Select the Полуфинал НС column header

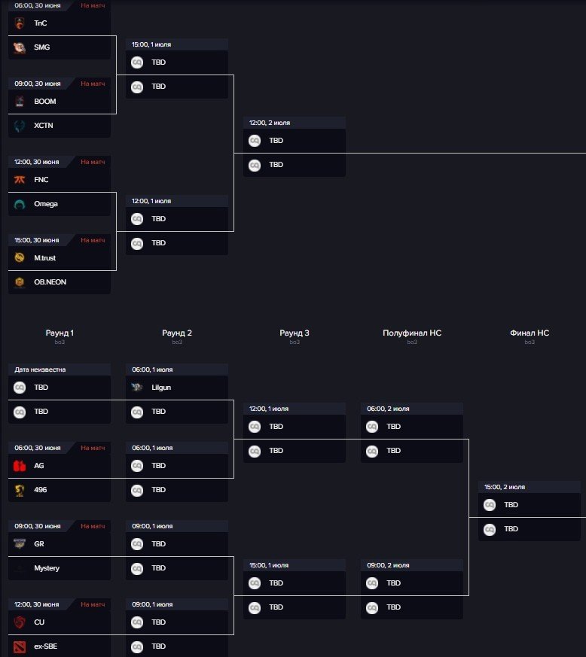(x=412, y=333)
